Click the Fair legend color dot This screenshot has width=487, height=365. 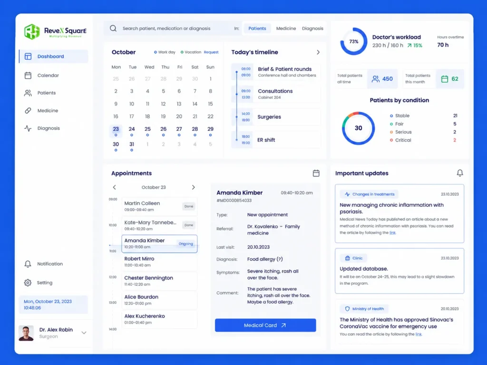point(391,124)
